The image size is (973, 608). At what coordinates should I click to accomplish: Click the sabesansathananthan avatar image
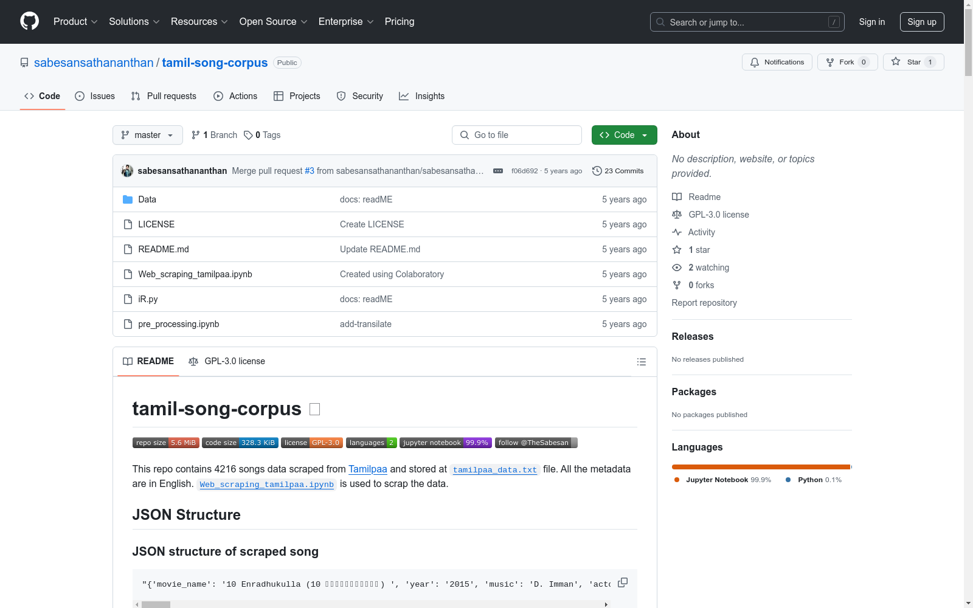(x=127, y=171)
